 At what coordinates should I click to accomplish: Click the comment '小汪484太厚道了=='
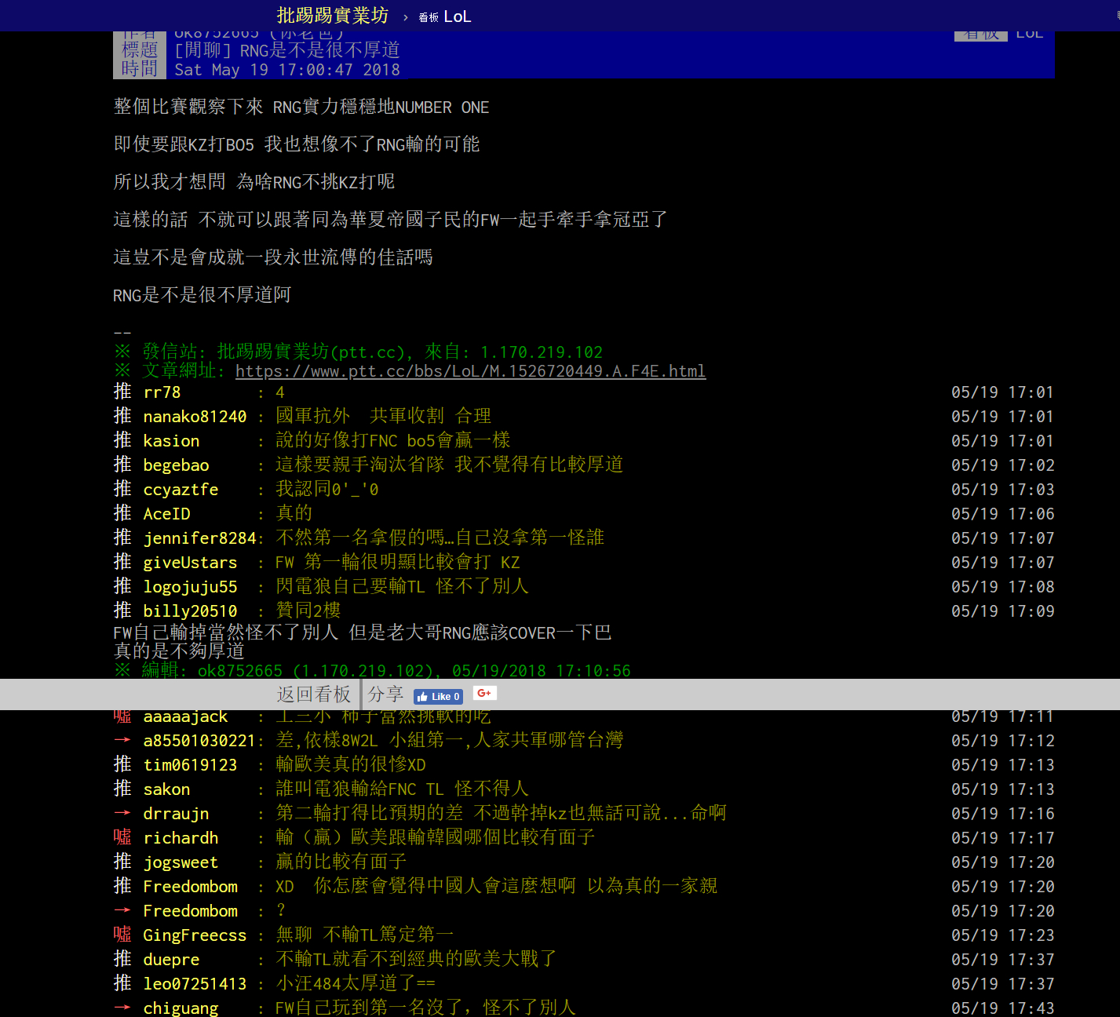(356, 984)
